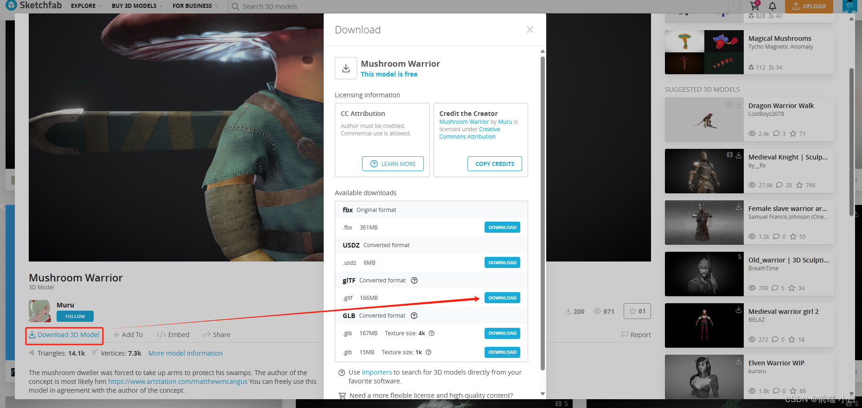This screenshot has width=862, height=408.
Task: Open the EXPLORE dropdown menu
Action: [x=86, y=6]
